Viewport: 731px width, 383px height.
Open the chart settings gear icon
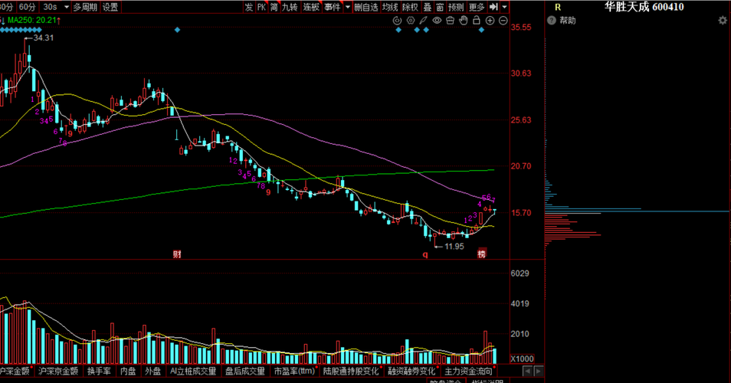[x=410, y=21]
